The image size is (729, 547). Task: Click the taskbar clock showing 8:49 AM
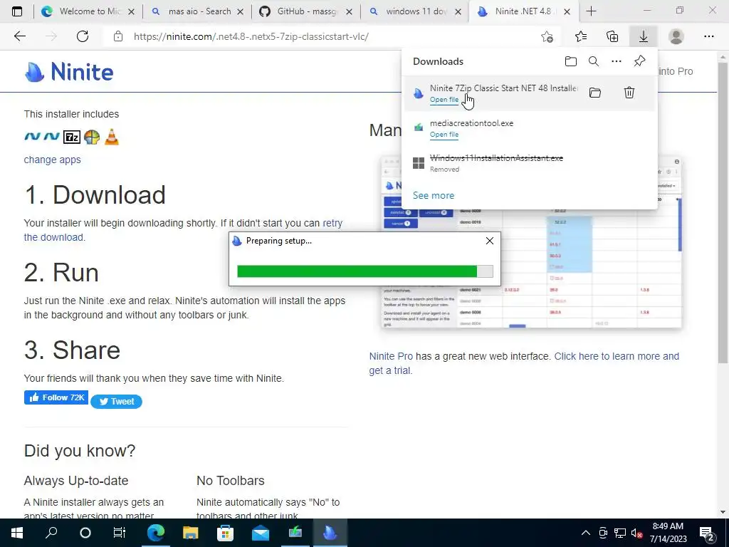(668, 533)
